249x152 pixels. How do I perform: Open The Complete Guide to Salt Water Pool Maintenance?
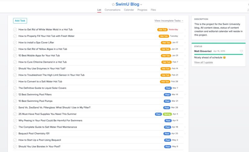pyautogui.click(x=48, y=127)
